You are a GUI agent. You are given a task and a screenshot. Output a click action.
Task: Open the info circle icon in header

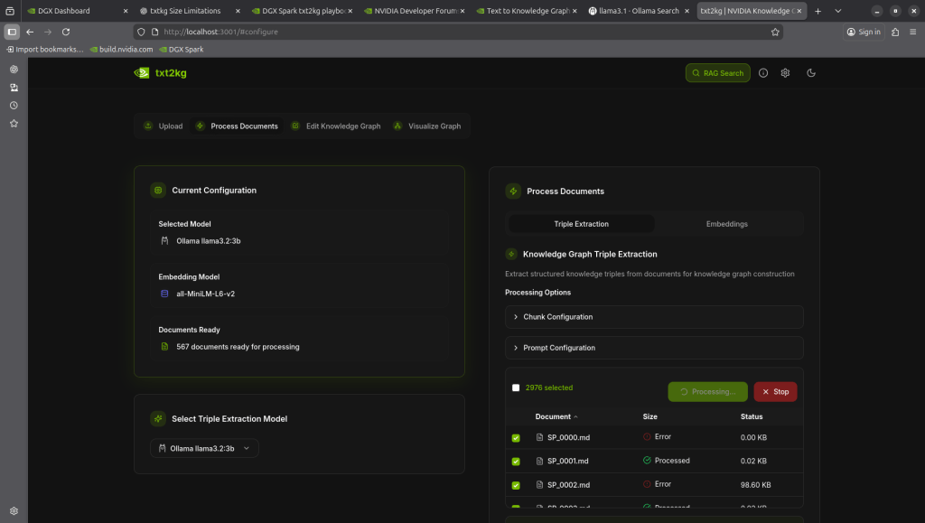click(x=763, y=73)
